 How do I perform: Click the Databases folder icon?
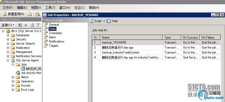coord(13,35)
